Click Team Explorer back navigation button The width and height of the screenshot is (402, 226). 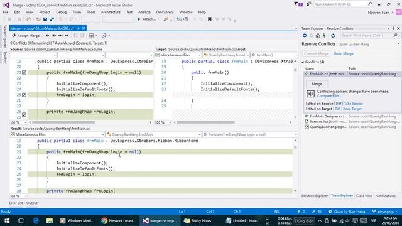click(x=305, y=36)
